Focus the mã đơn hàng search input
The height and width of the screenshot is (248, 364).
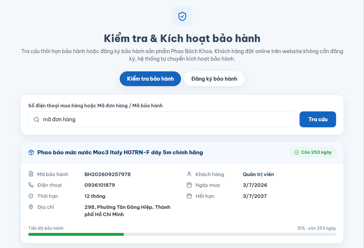(162, 119)
